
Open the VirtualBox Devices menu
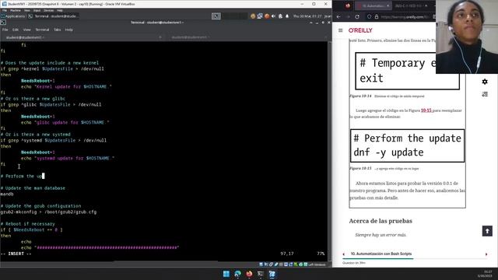(x=48, y=10)
